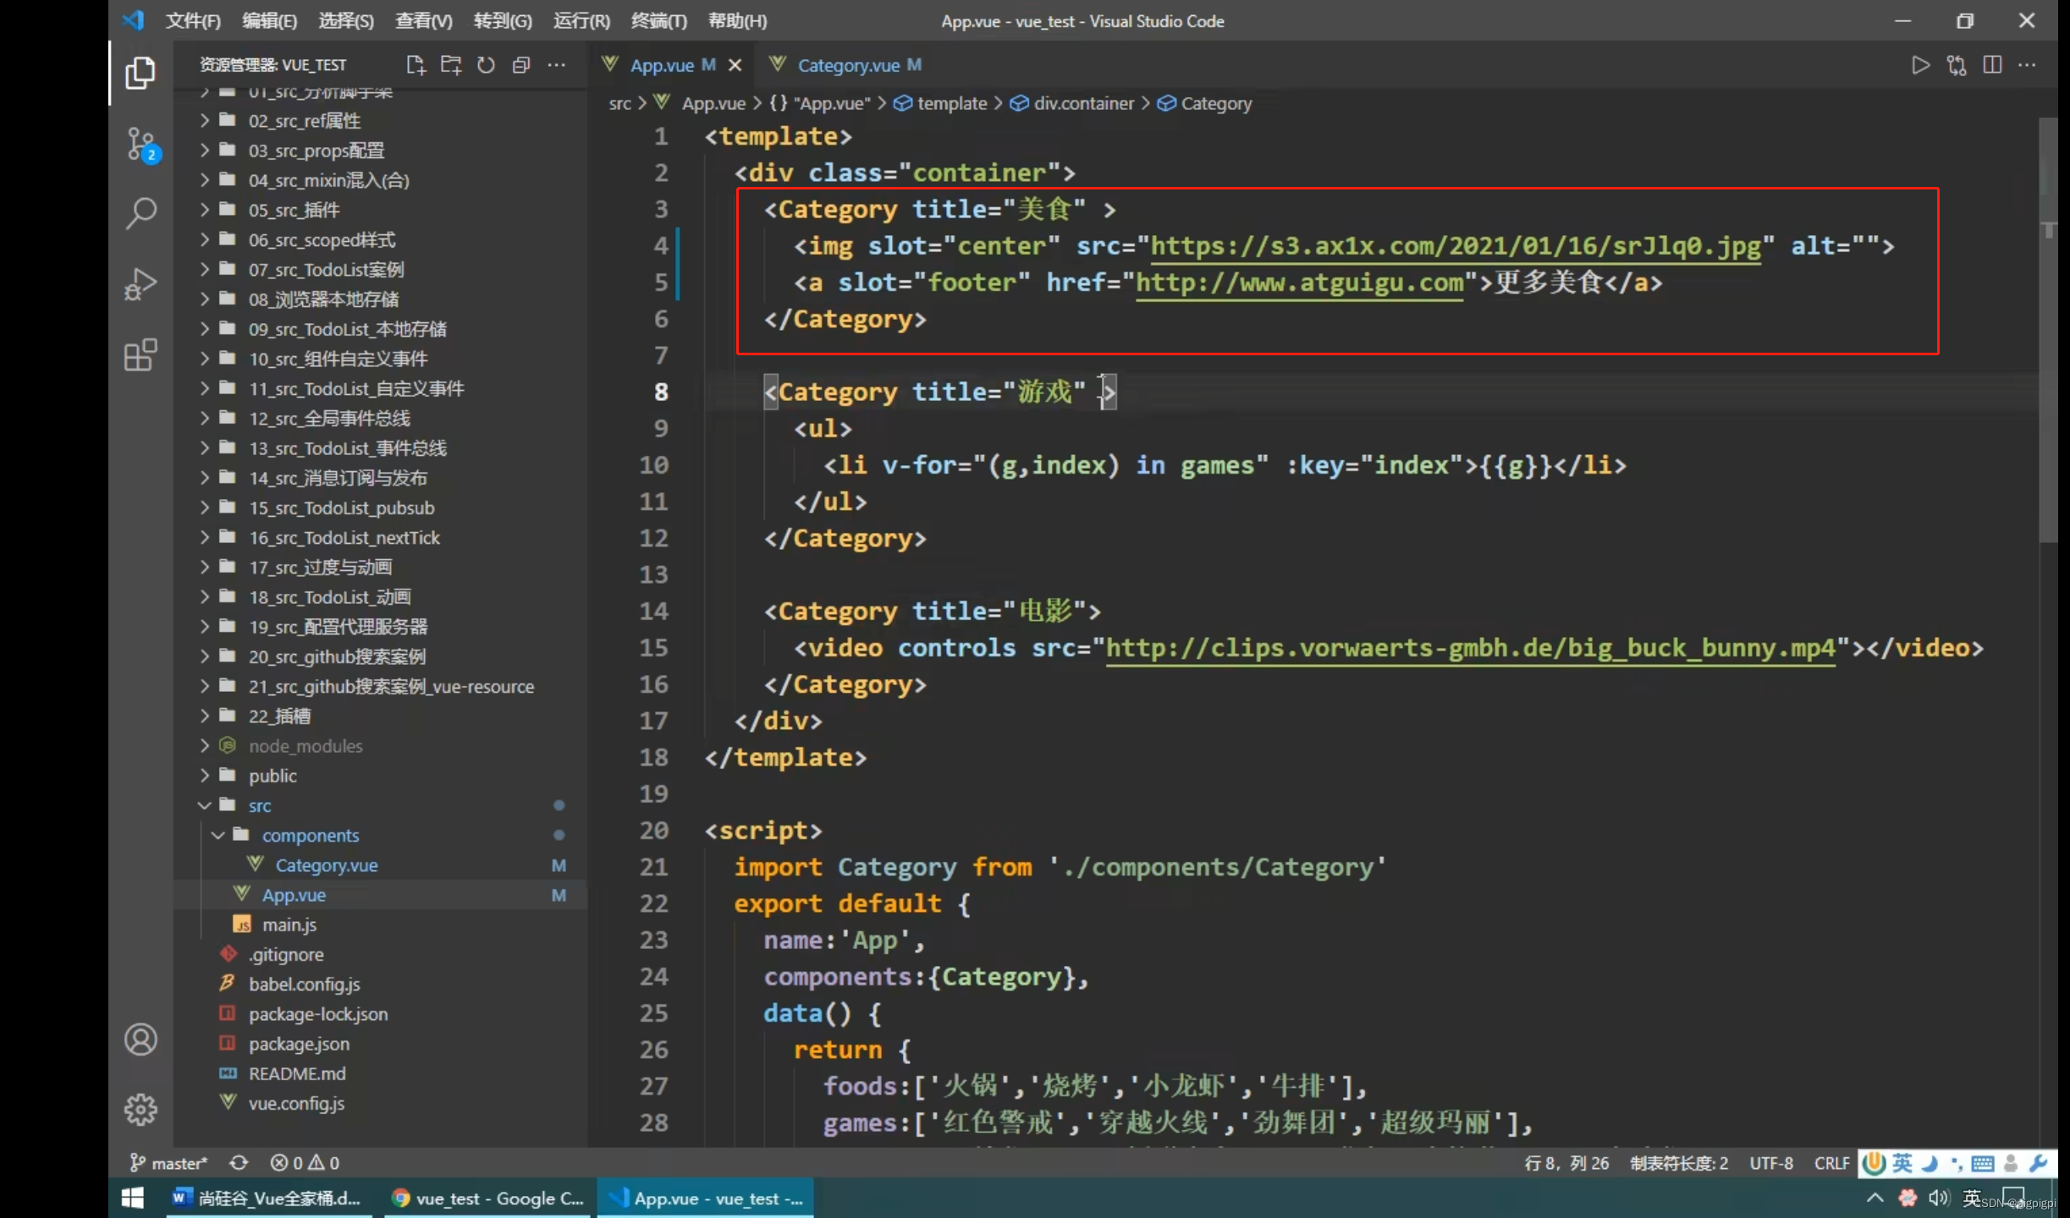Open the Manage gear settings icon
2070x1218 pixels.
coord(140,1110)
